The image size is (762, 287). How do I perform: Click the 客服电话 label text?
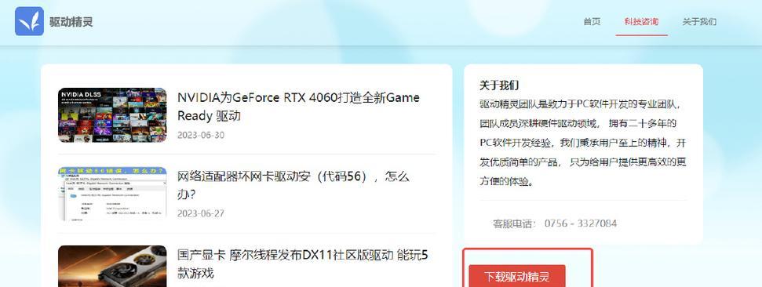(x=514, y=223)
